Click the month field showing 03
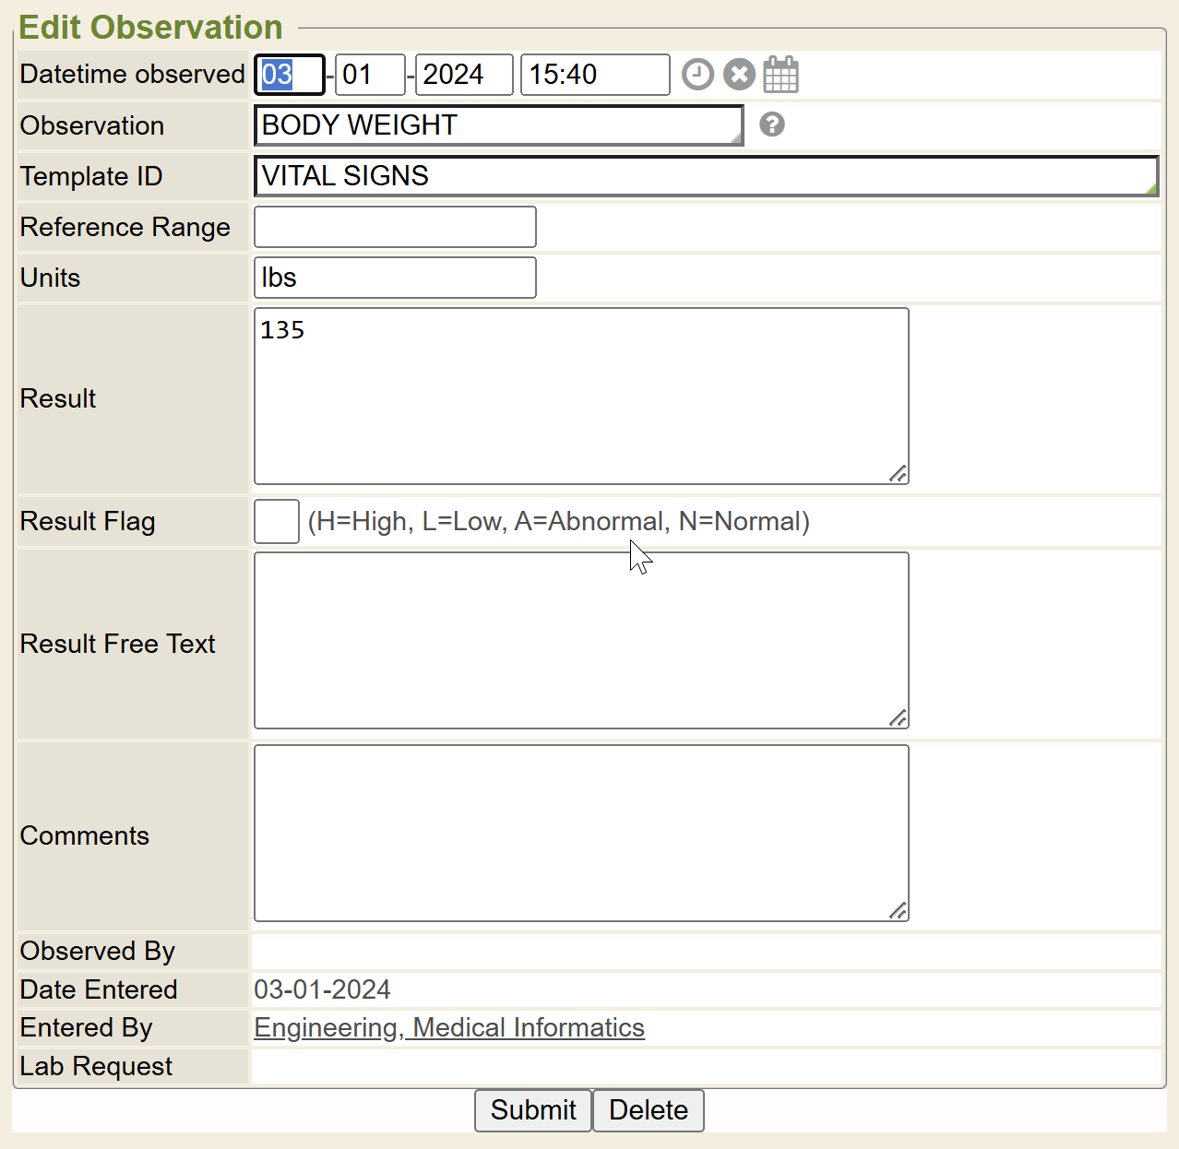1179x1149 pixels. (x=289, y=75)
